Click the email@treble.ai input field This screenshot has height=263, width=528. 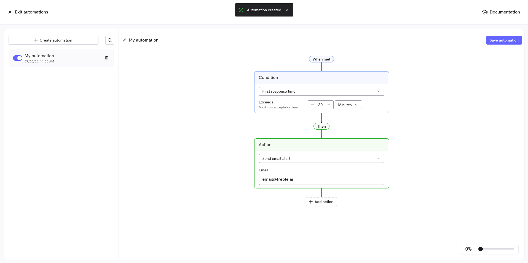pyautogui.click(x=321, y=179)
